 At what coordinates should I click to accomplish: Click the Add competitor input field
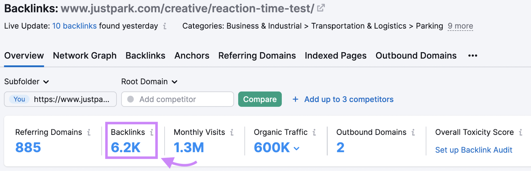[x=178, y=99]
